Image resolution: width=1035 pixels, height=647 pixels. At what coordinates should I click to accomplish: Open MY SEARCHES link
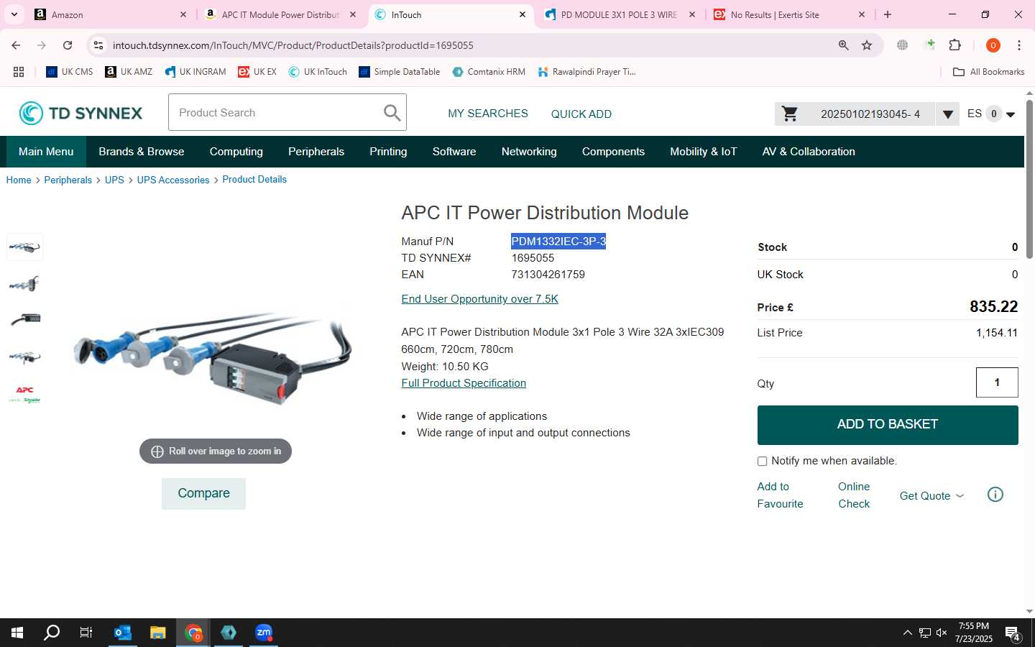click(x=488, y=114)
